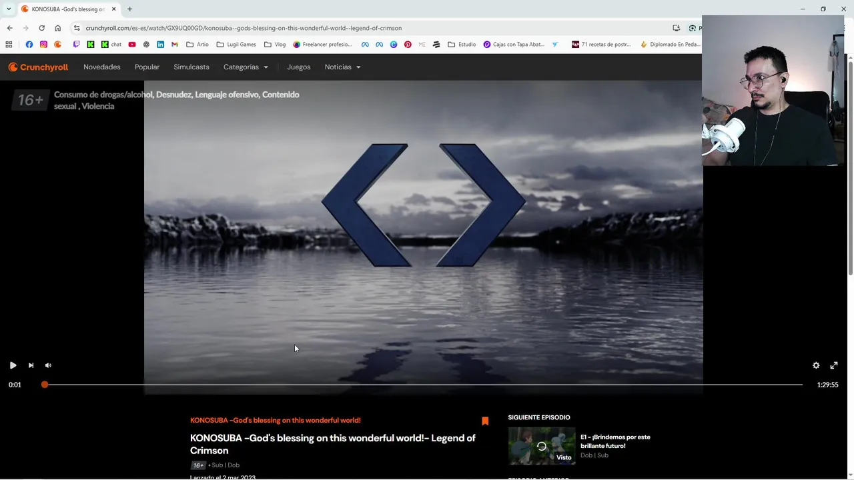854x480 pixels.
Task: Open the Estudio bookmarks folder
Action: click(x=462, y=45)
